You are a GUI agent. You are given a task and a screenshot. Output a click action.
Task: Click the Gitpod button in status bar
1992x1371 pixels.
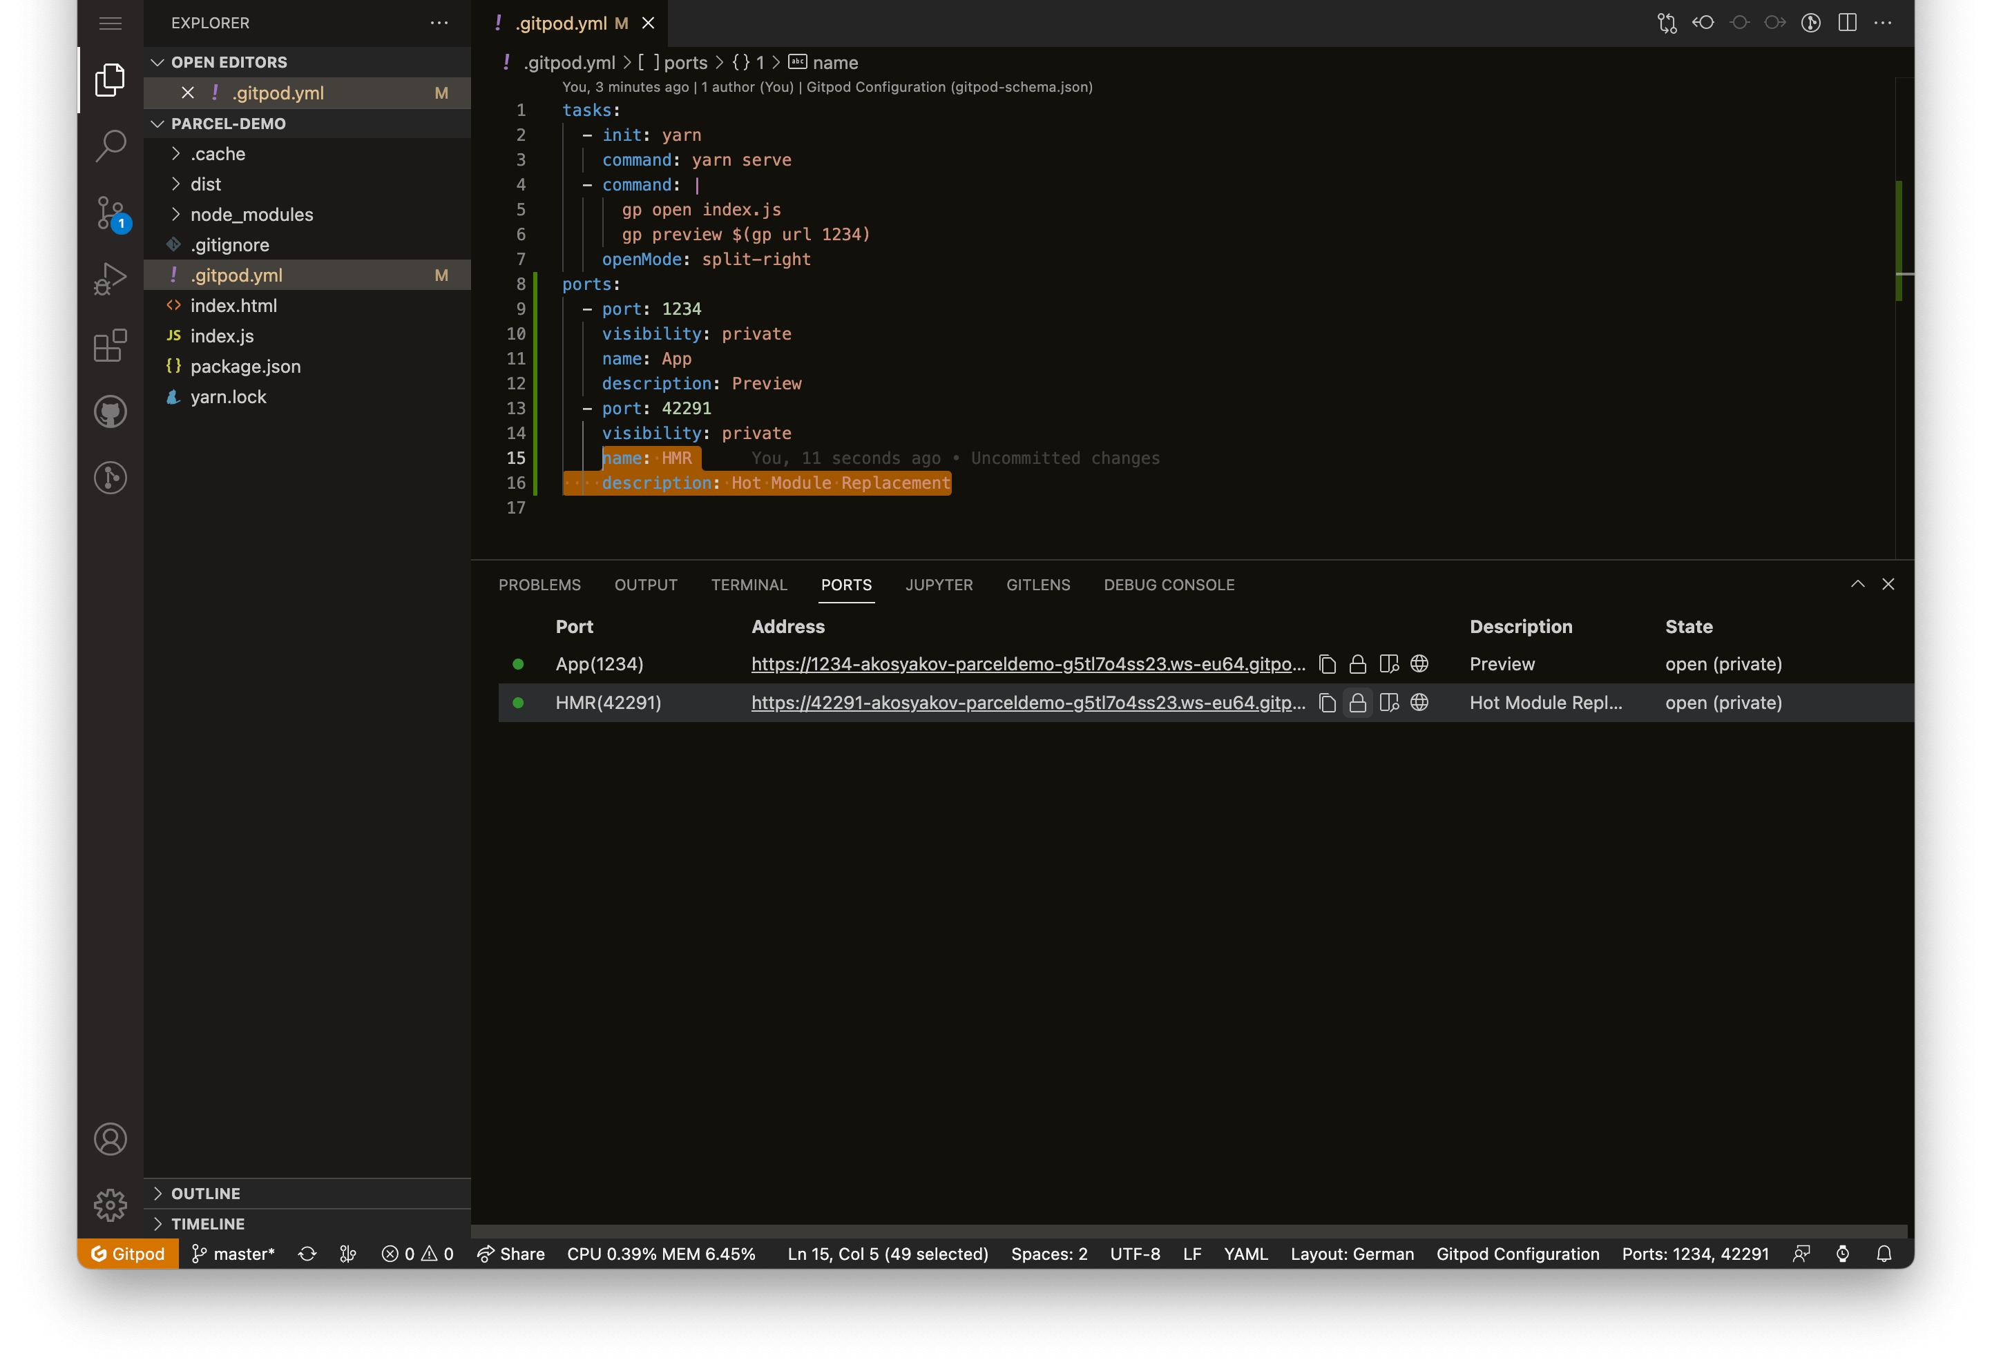click(128, 1254)
